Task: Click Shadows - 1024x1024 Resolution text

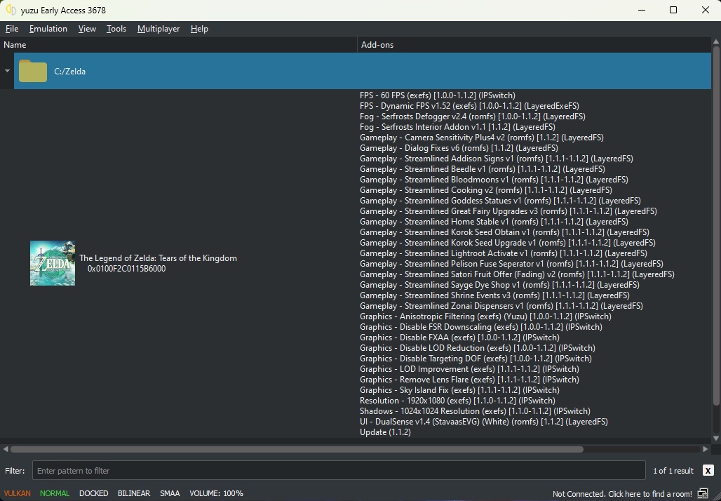Action: point(475,411)
